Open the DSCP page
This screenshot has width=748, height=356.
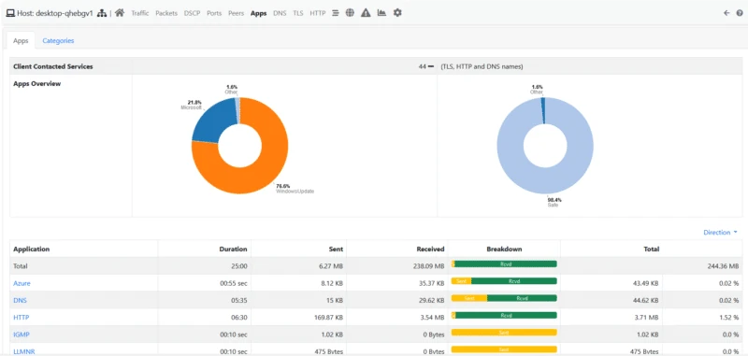193,13
